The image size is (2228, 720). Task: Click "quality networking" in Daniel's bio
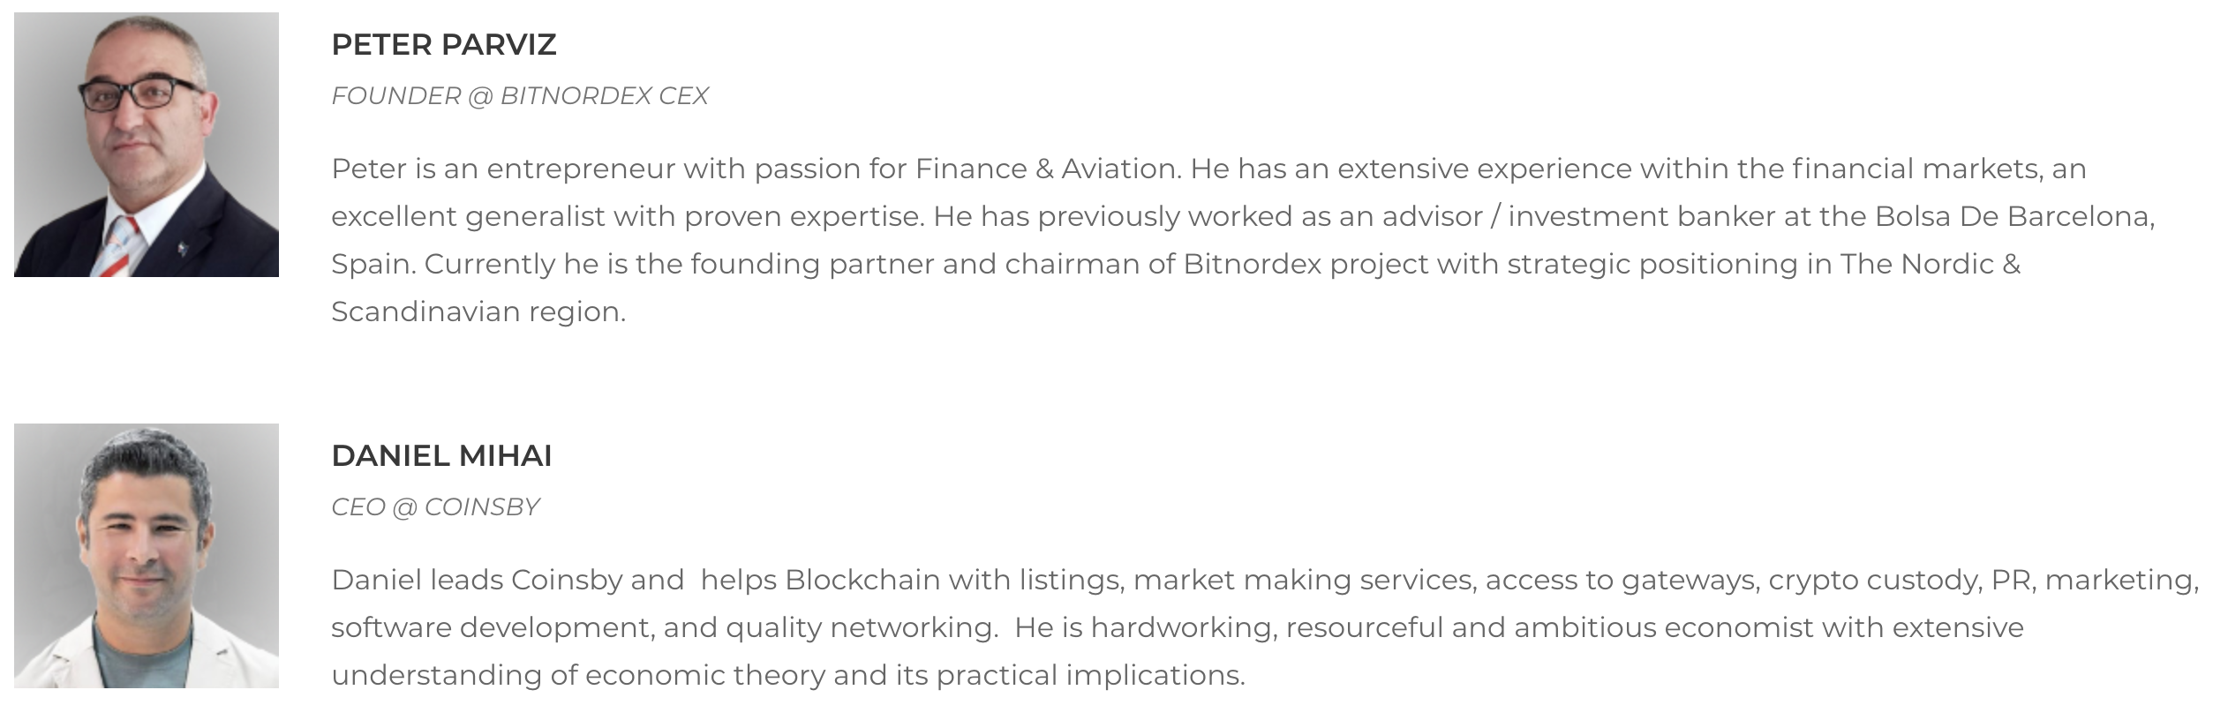(862, 628)
